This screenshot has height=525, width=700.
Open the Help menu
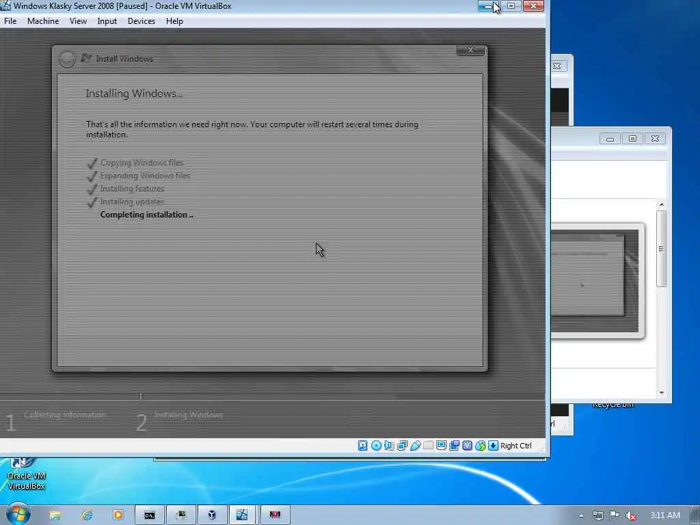click(174, 21)
